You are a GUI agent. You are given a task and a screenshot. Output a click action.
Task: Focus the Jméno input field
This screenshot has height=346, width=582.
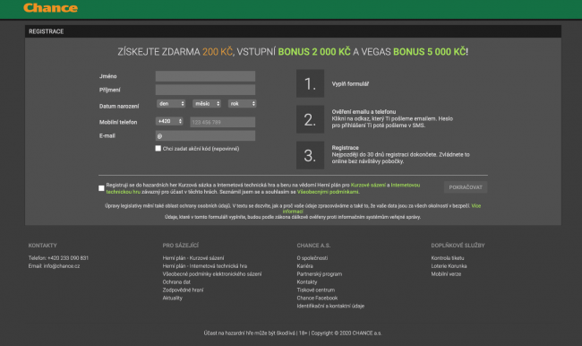pos(205,76)
